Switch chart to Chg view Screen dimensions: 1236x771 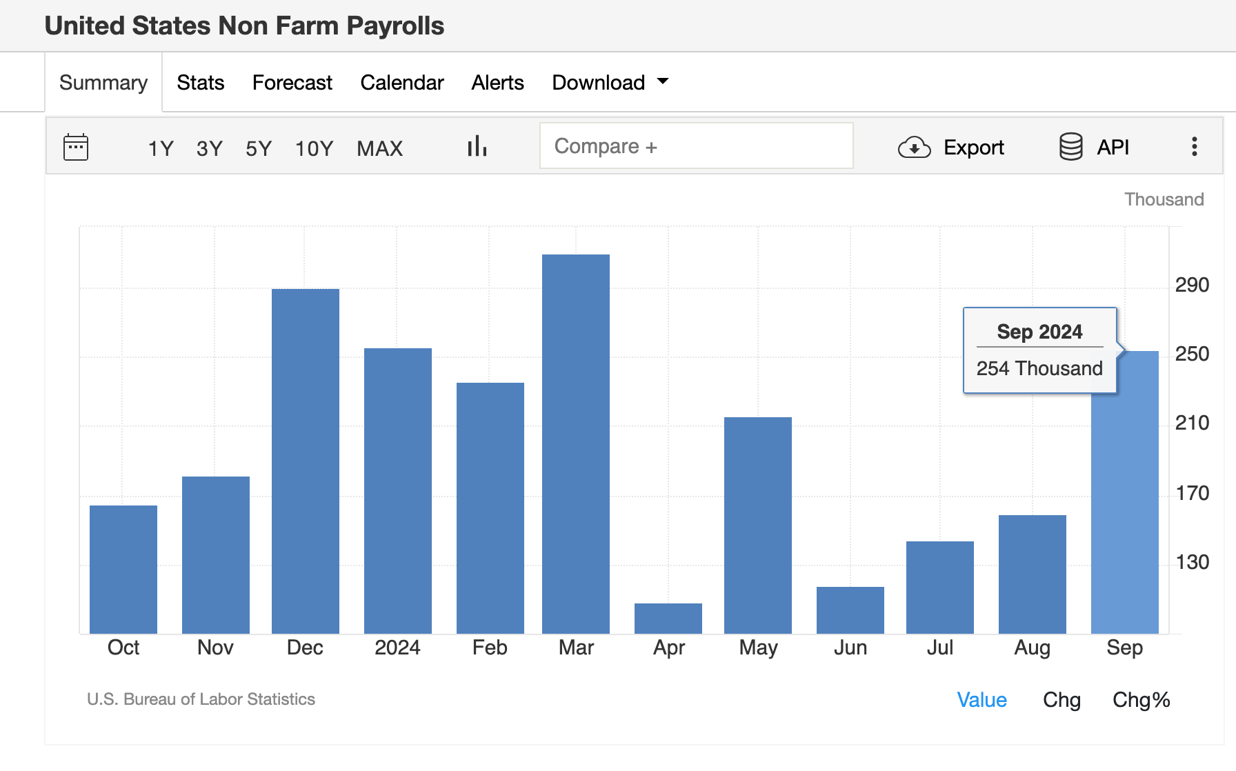click(x=1062, y=700)
